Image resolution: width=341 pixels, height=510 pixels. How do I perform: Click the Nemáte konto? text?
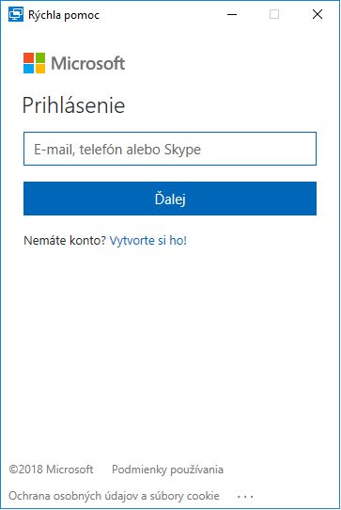pos(65,241)
